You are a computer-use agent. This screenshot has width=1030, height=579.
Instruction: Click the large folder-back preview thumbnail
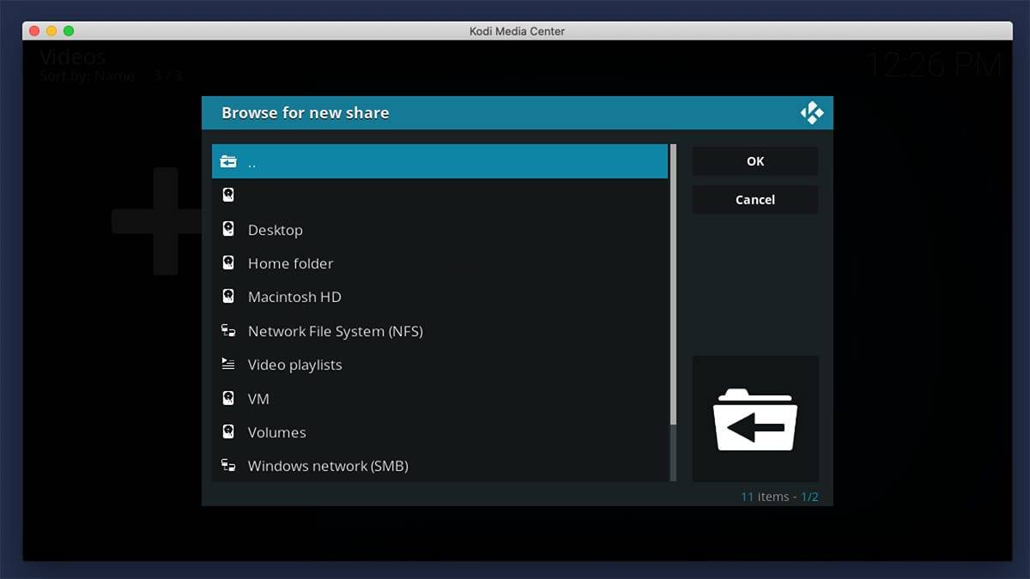(x=755, y=419)
